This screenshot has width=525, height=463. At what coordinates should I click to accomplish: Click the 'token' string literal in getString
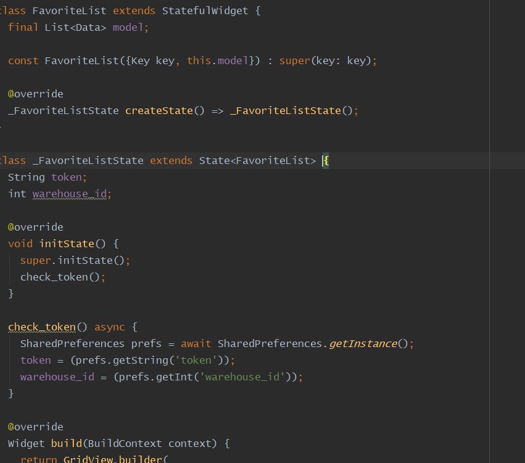[x=196, y=360]
